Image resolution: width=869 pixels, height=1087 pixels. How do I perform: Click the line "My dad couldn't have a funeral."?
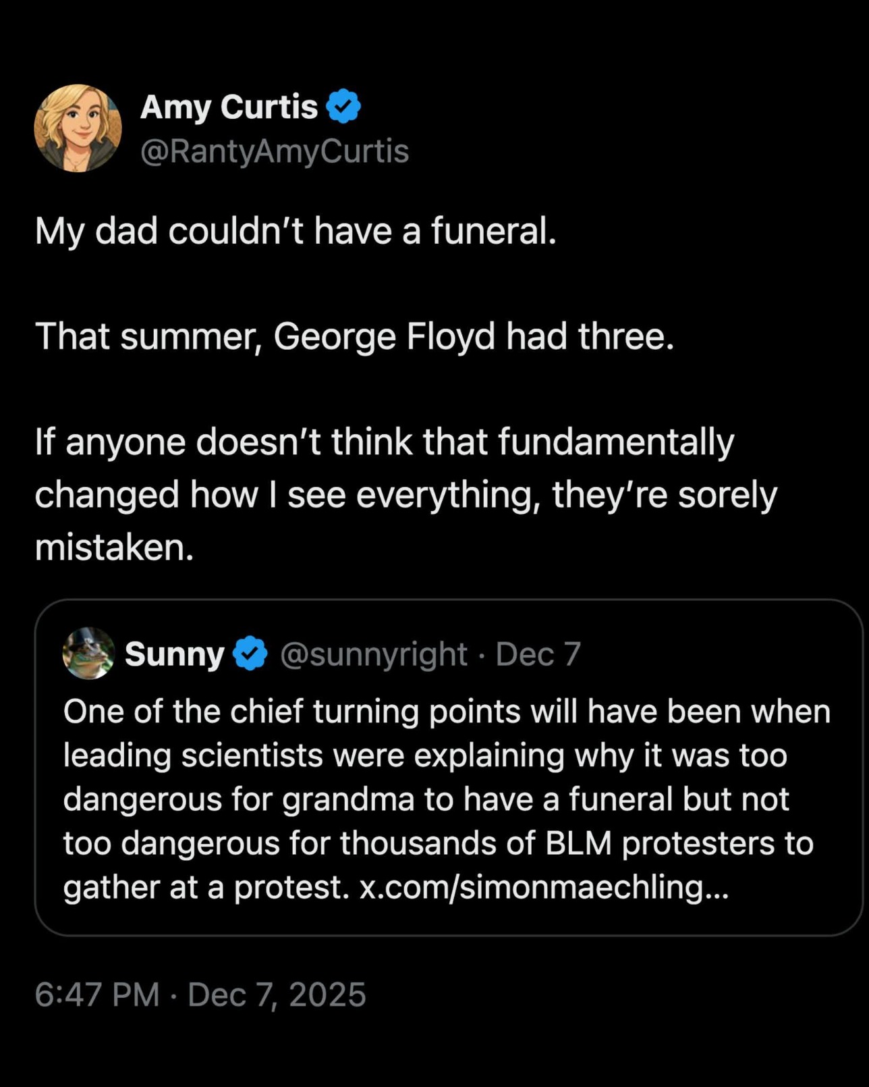click(296, 231)
